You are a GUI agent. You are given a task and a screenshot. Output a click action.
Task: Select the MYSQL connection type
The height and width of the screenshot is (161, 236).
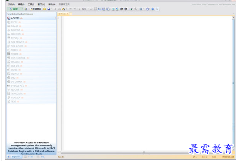click(x=31, y=38)
